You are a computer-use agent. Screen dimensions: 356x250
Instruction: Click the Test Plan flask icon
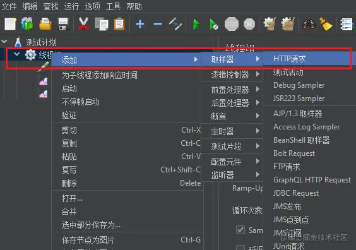click(x=18, y=42)
